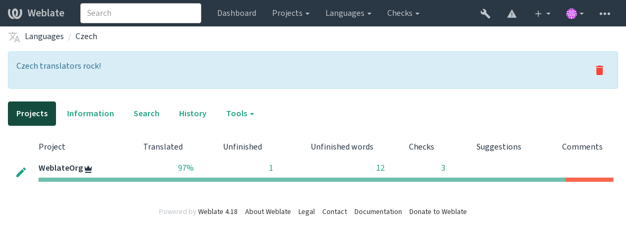
Task: Sort by the Unfinished column header
Action: point(242,147)
